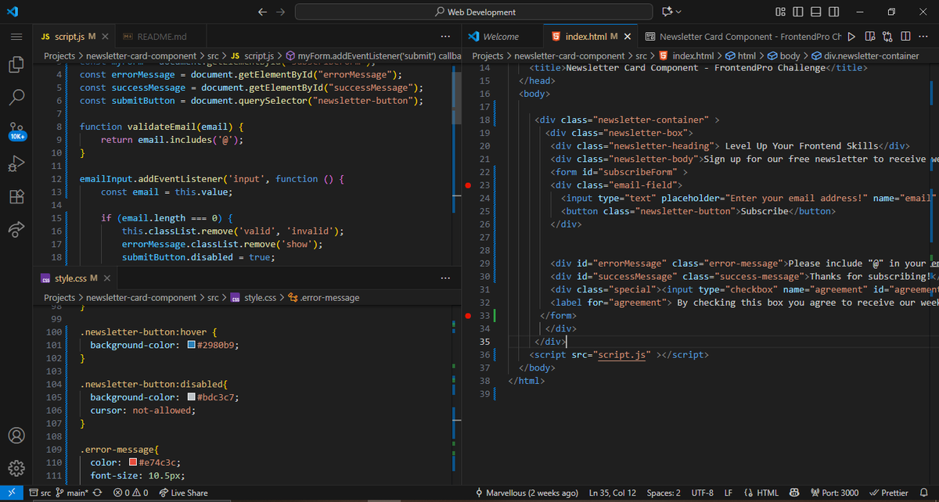This screenshot has height=502, width=939.
Task: Click the .error-message breadcrumb in style.css
Action: pos(324,297)
